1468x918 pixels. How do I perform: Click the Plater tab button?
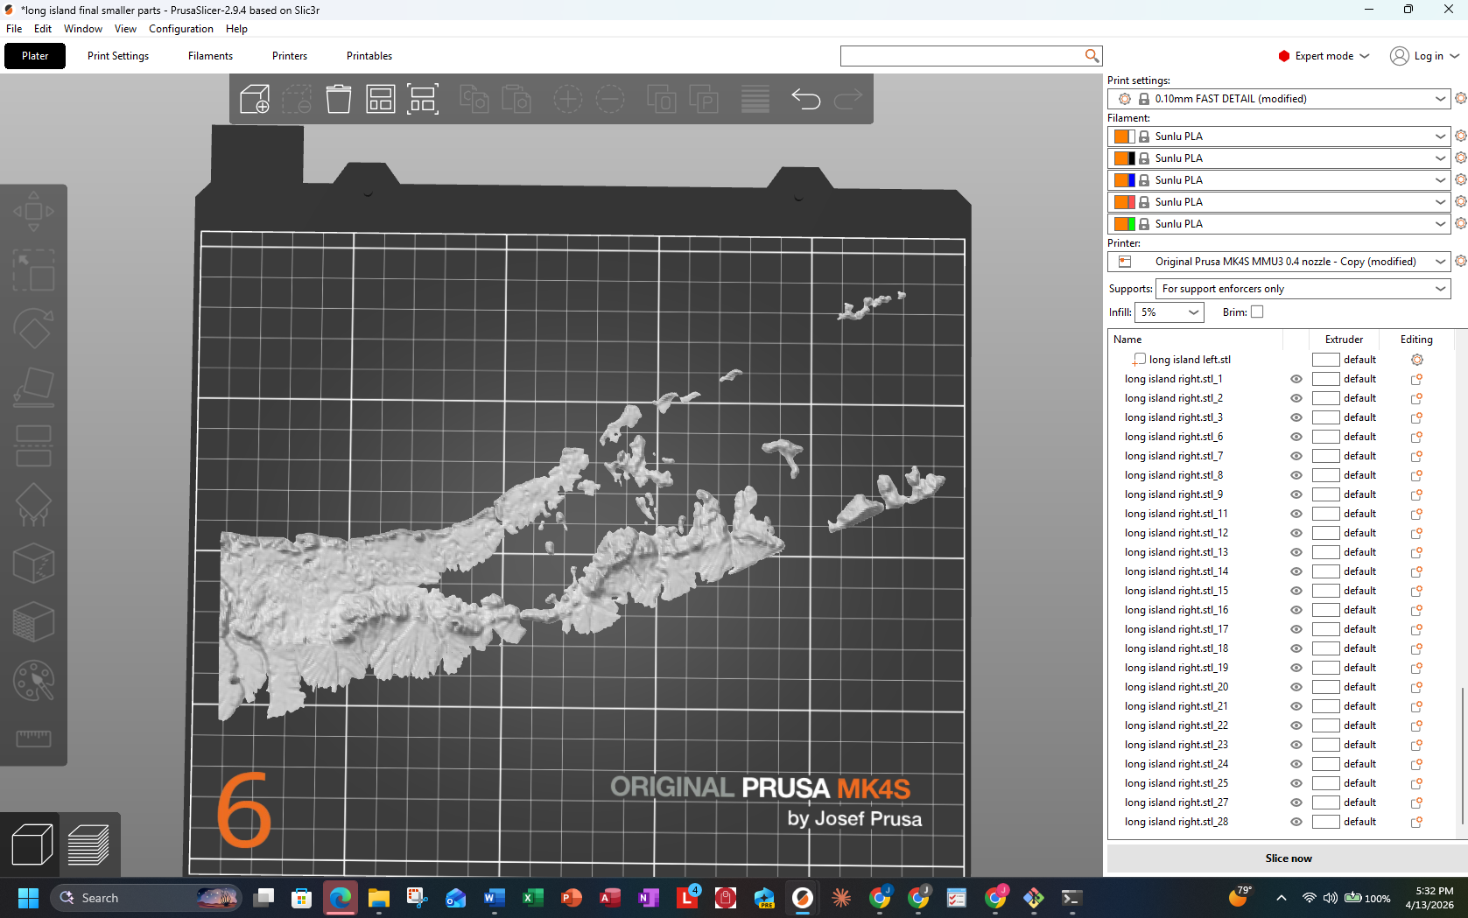(35, 56)
